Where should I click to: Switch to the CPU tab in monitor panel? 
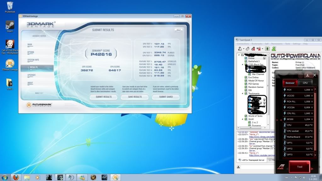click(305, 83)
